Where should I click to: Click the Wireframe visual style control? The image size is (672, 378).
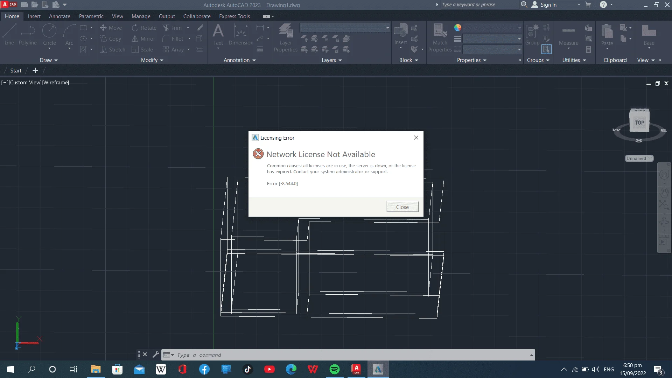56,83
